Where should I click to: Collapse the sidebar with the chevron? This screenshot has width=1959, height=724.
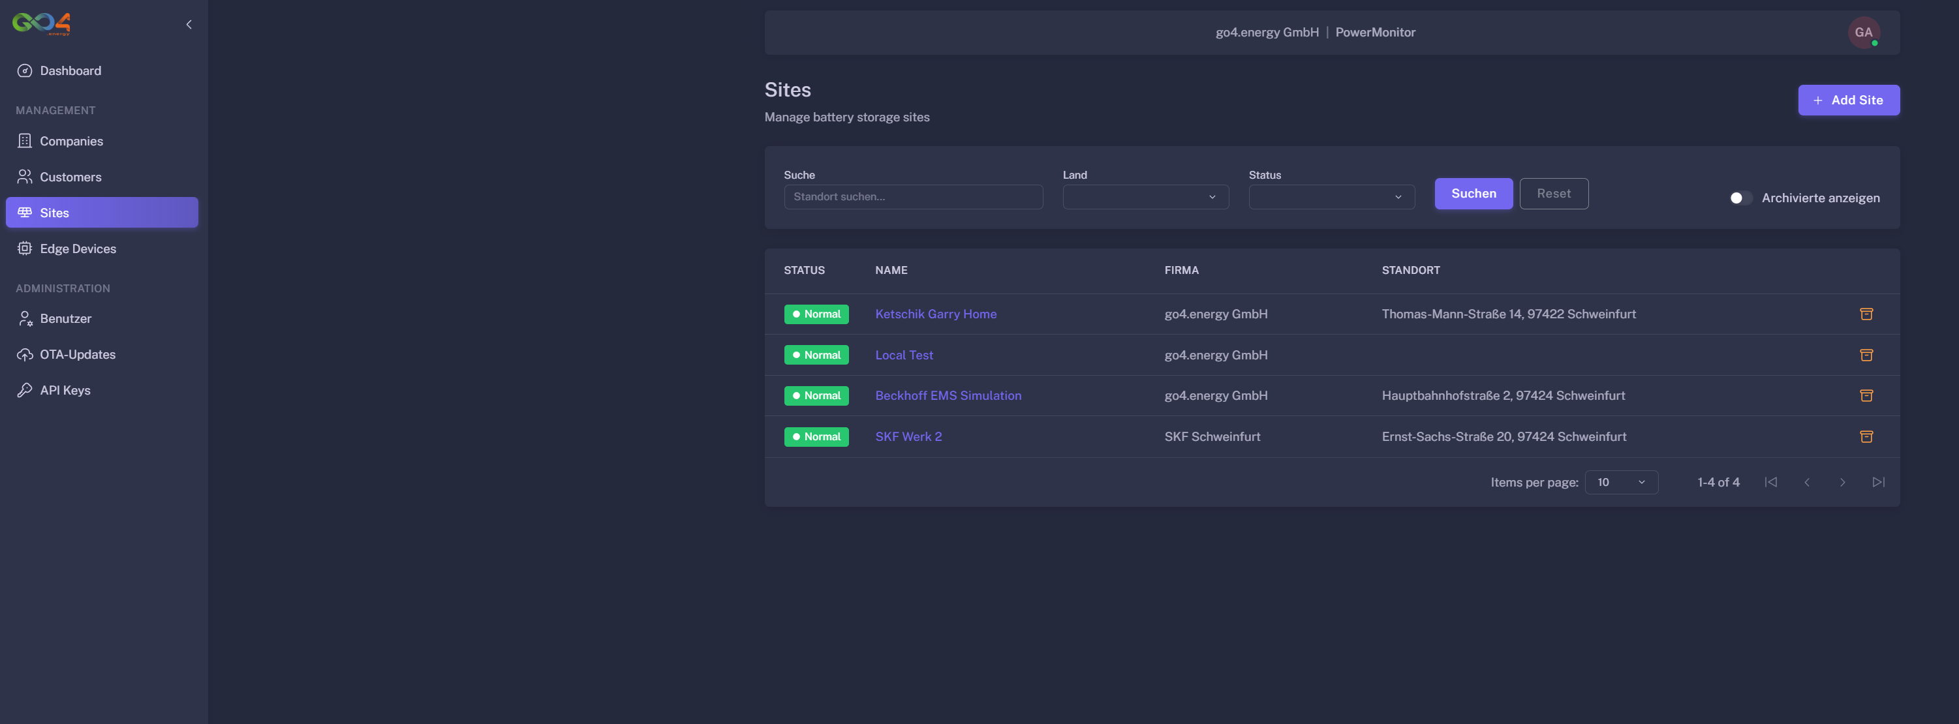coord(189,23)
